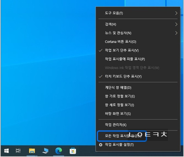184x157 pixels.
Task: Open the 검색(H) menu entry
Action: [x=138, y=24]
